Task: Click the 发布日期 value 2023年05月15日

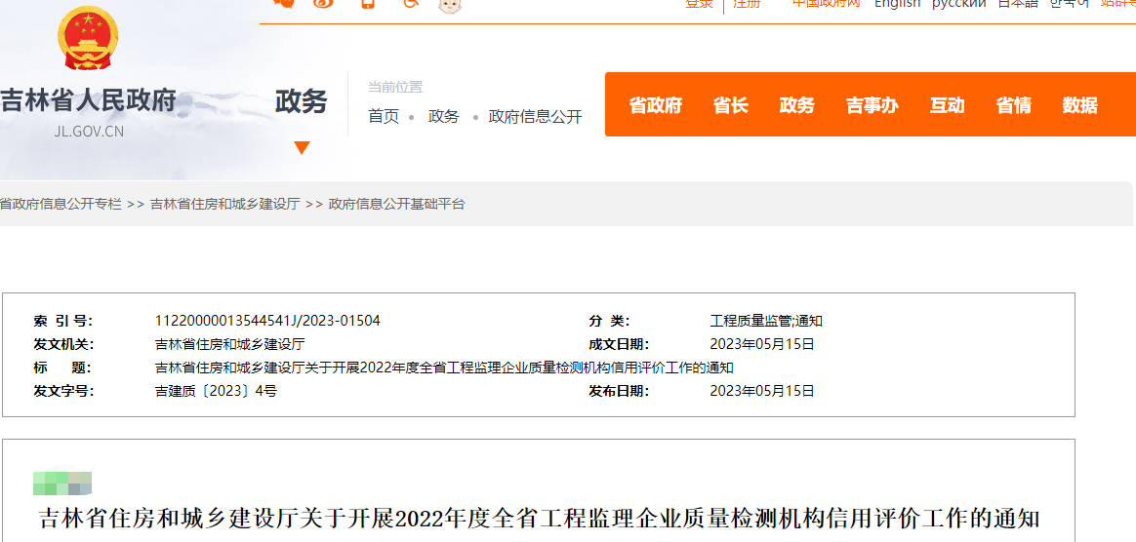Action: tap(762, 392)
